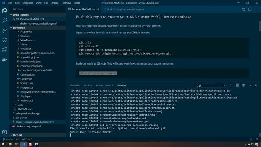The width and height of the screenshot is (261, 147).
Task: Click the master branch status bar item
Action: click(x=8, y=139)
